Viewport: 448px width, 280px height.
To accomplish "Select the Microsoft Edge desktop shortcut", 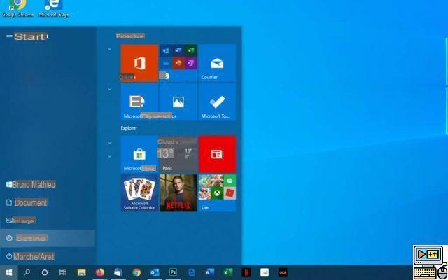I will 54,8.
